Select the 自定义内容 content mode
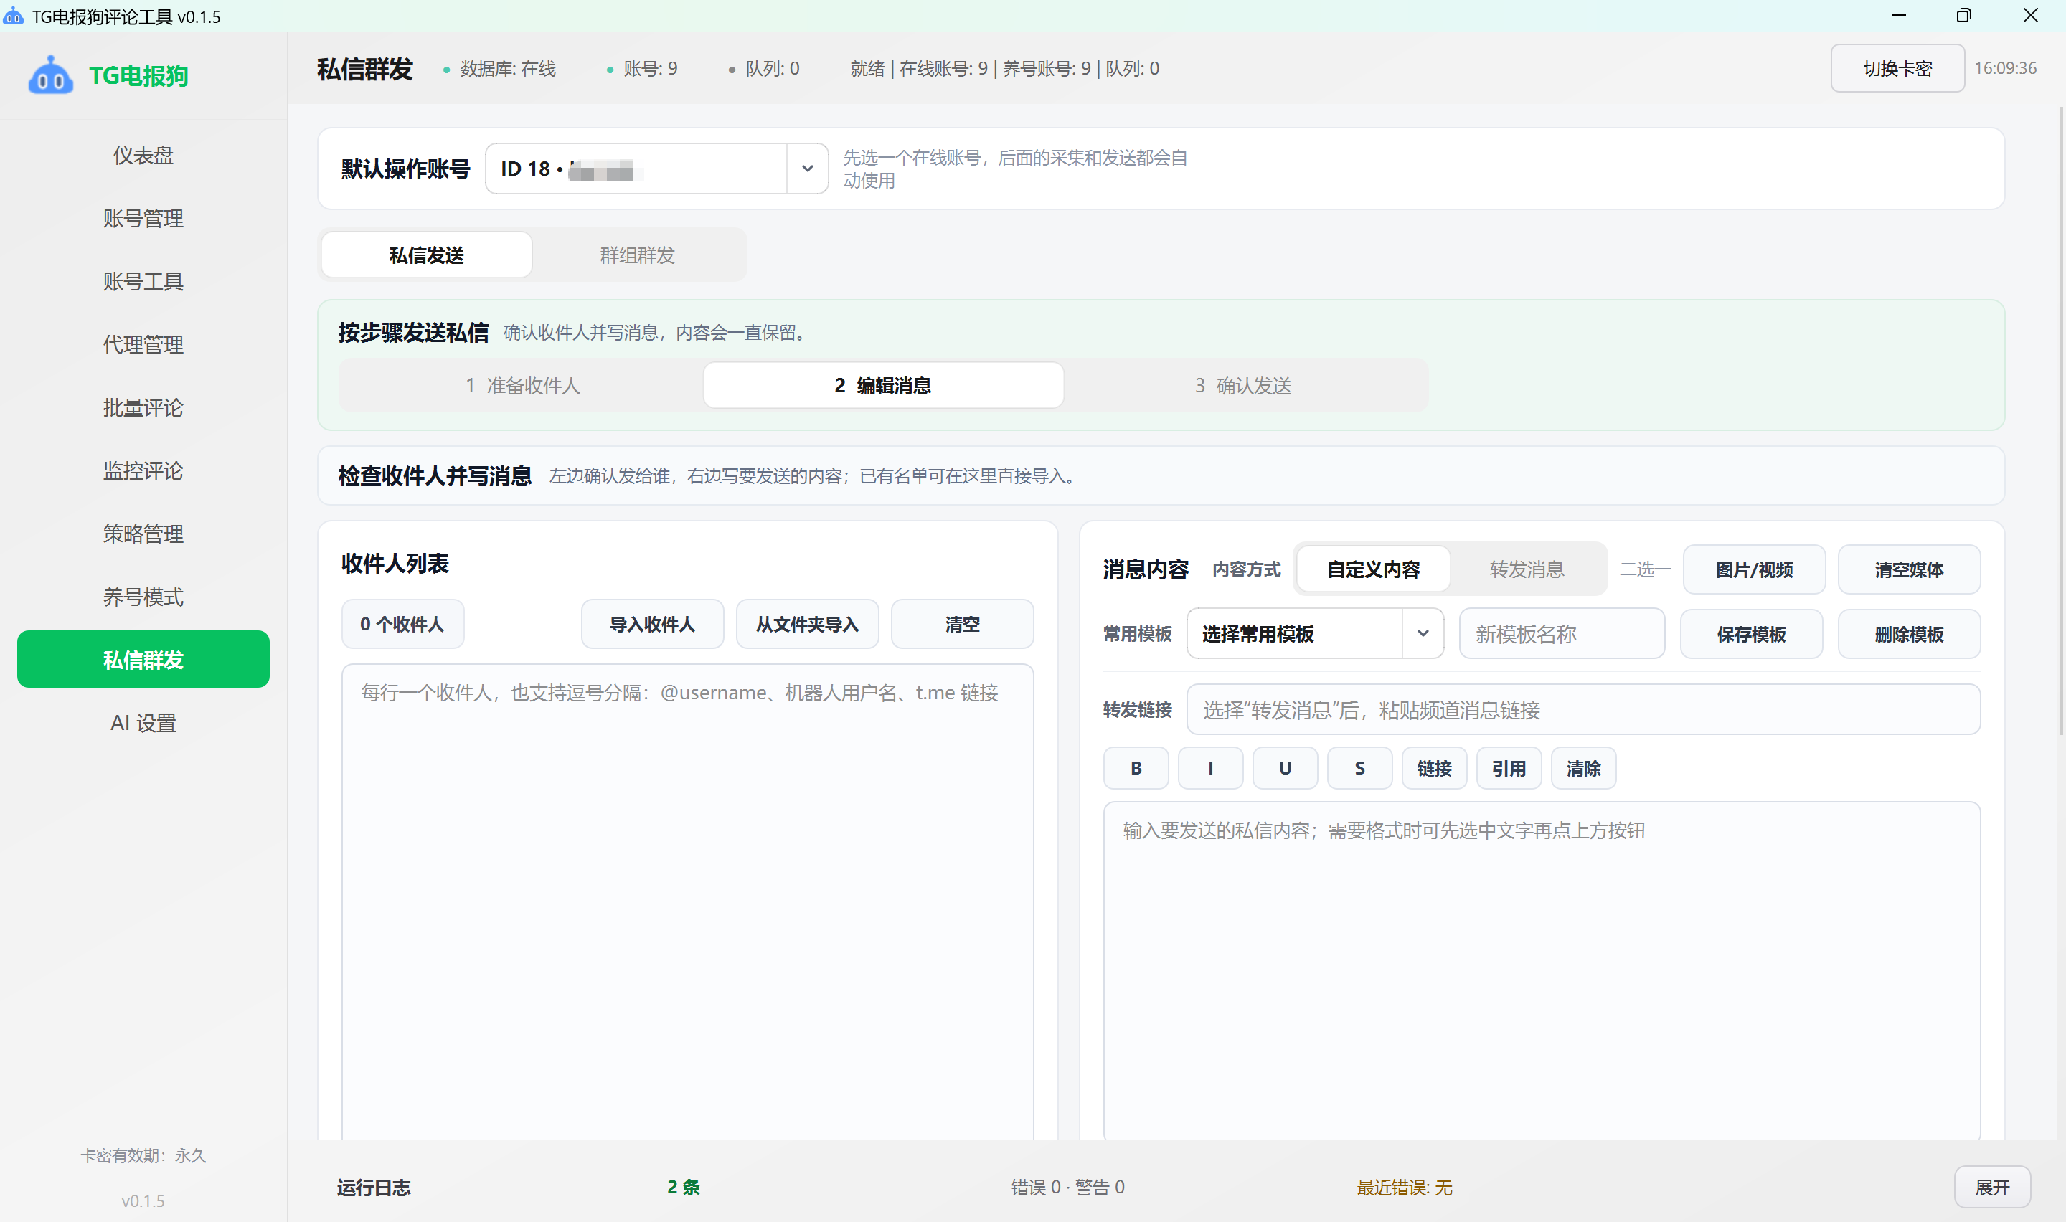 pos(1372,569)
